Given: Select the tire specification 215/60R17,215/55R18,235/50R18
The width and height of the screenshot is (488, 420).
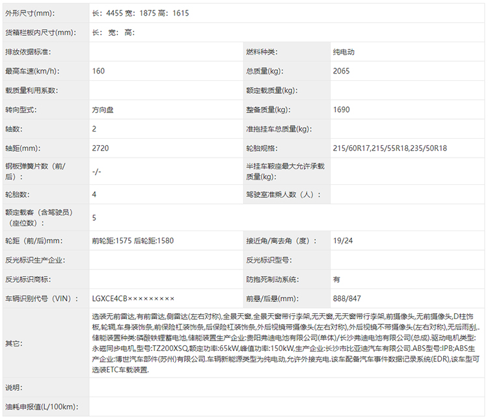Looking at the screenshot, I should point(389,148).
